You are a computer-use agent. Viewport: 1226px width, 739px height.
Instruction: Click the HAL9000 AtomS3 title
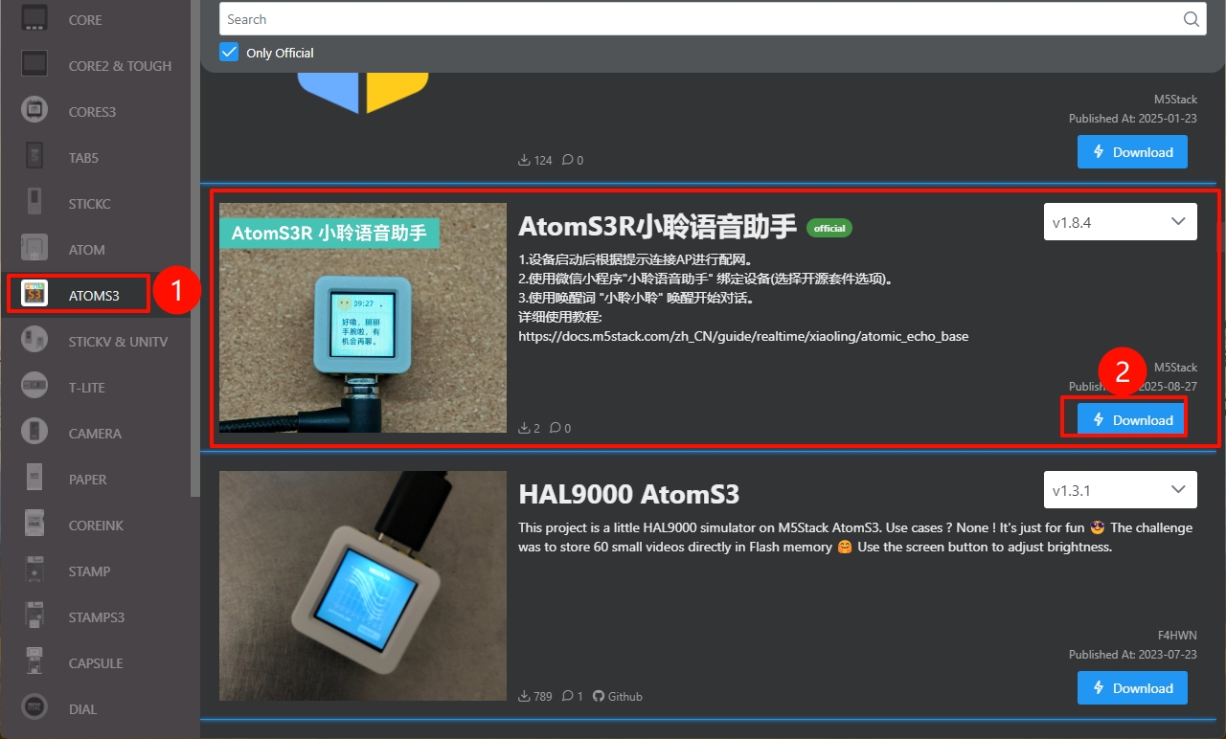pos(629,494)
